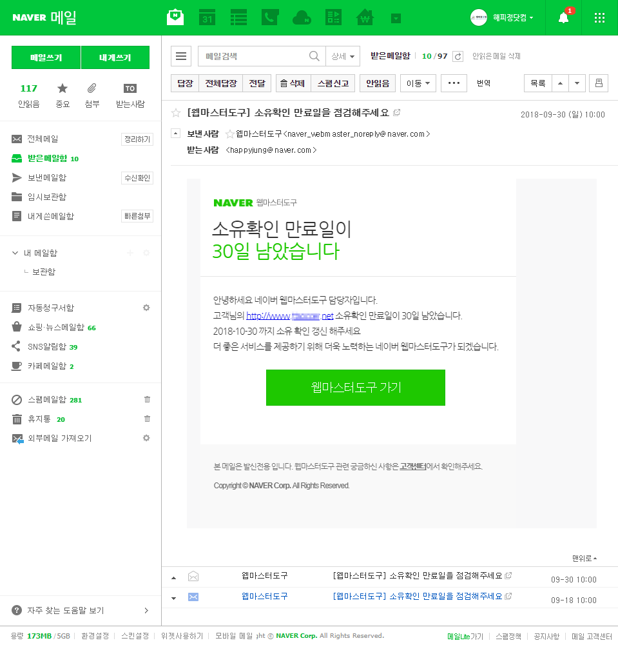Toggle the star on the email subject
Image resolution: width=618 pixels, height=645 pixels.
pos(175,113)
